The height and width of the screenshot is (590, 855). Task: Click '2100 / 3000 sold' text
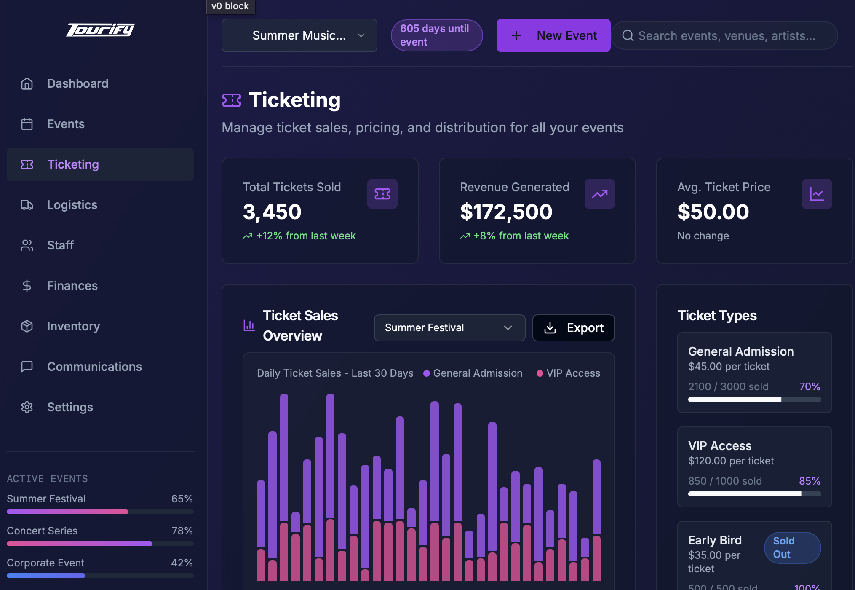click(729, 387)
